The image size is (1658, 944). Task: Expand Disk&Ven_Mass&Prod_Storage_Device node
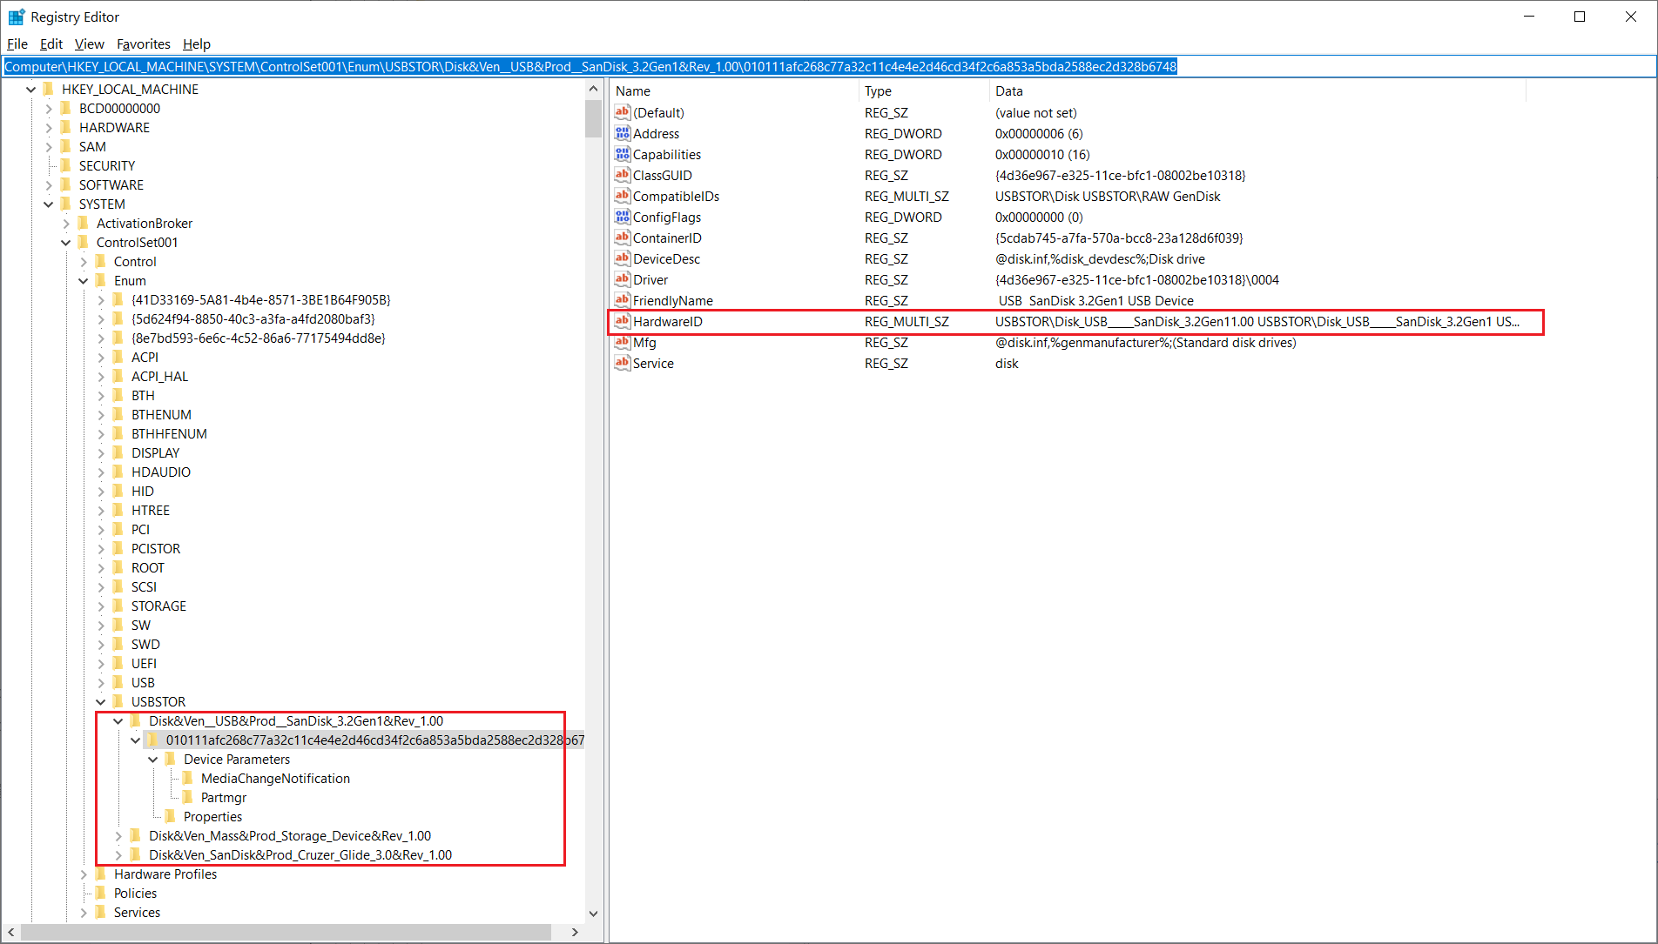pos(118,835)
